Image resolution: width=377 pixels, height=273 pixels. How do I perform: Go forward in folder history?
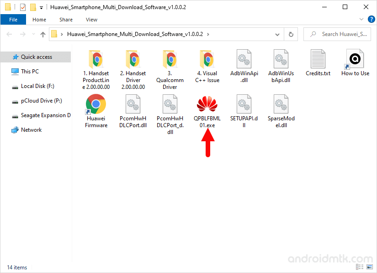coord(22,34)
